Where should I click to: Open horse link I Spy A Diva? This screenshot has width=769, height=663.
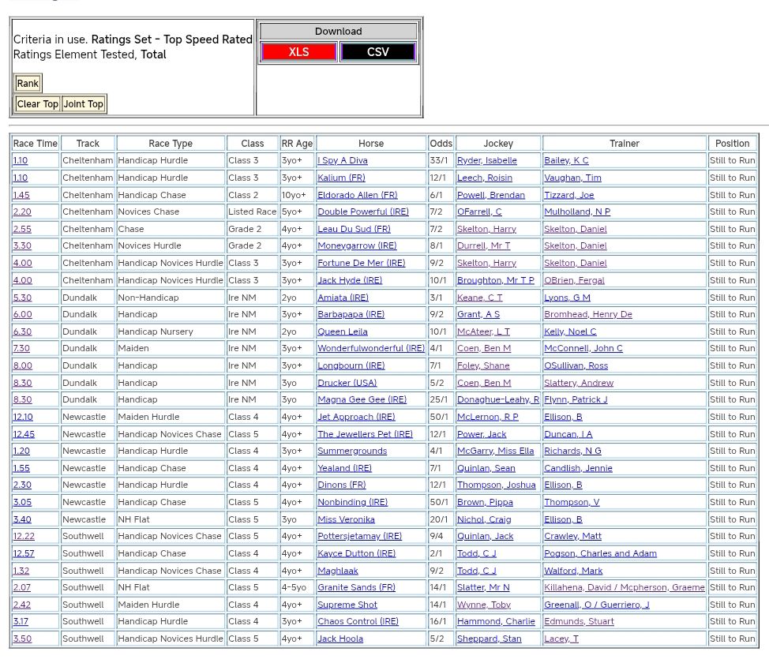coord(342,161)
